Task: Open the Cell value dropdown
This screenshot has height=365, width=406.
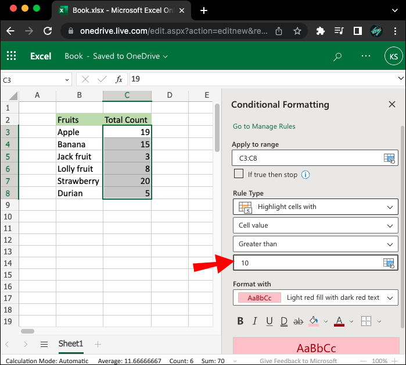Action: click(x=315, y=225)
